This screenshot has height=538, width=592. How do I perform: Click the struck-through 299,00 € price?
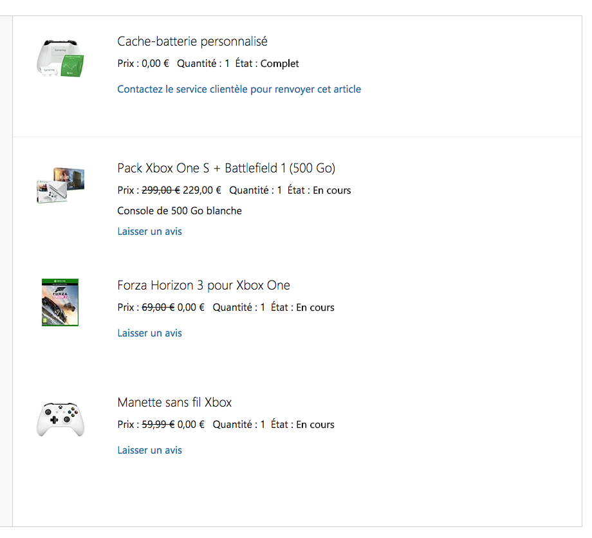pyautogui.click(x=160, y=190)
